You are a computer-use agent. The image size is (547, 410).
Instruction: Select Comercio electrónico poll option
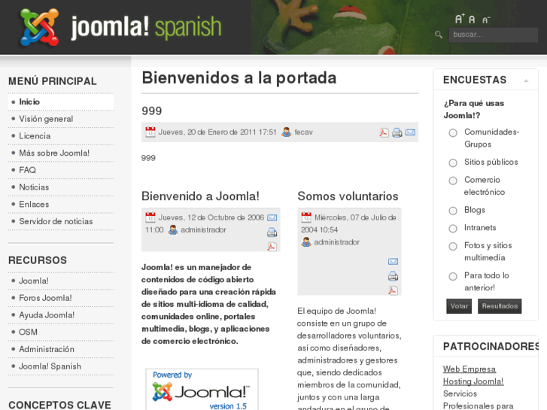[453, 181]
